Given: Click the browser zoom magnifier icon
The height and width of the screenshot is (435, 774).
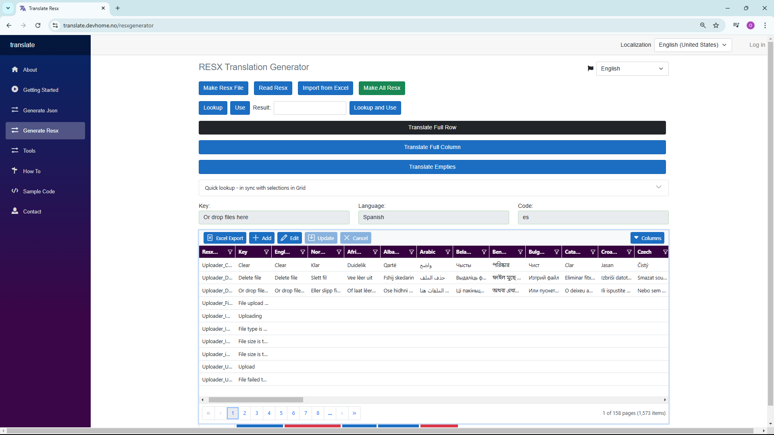Looking at the screenshot, I should 703,25.
